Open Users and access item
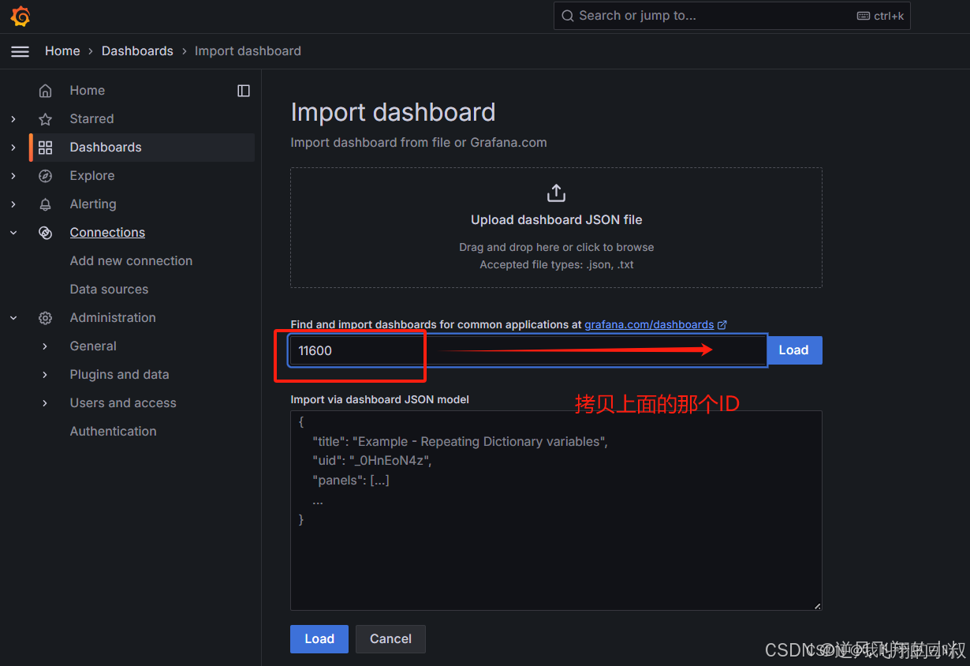This screenshot has height=666, width=970. point(123,403)
